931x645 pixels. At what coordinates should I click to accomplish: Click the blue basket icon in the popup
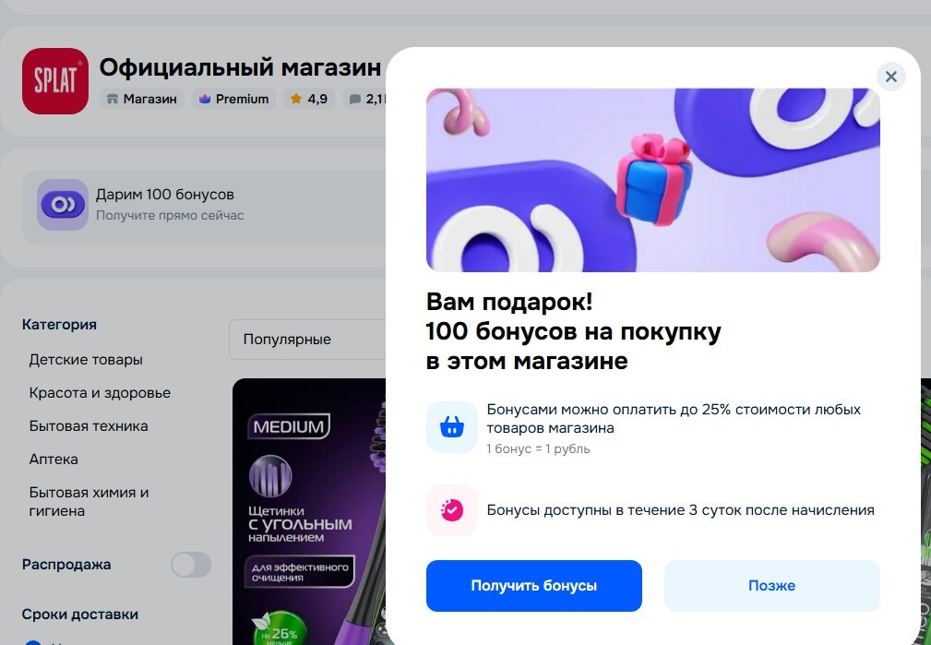(452, 427)
